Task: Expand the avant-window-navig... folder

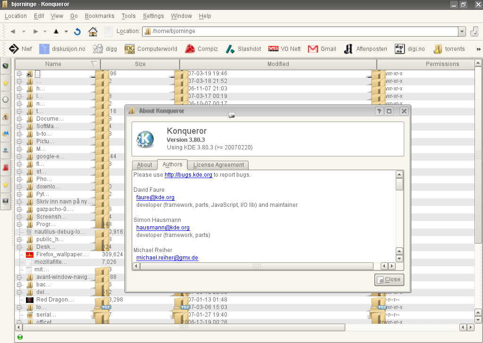Action: [x=19, y=277]
